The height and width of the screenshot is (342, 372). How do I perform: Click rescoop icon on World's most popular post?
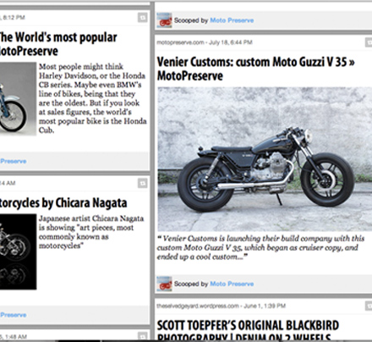(143, 18)
